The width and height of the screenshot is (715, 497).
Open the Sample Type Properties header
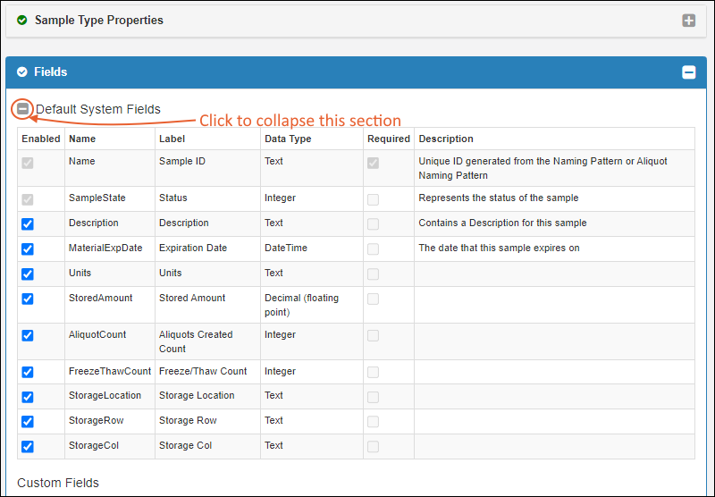99,20
